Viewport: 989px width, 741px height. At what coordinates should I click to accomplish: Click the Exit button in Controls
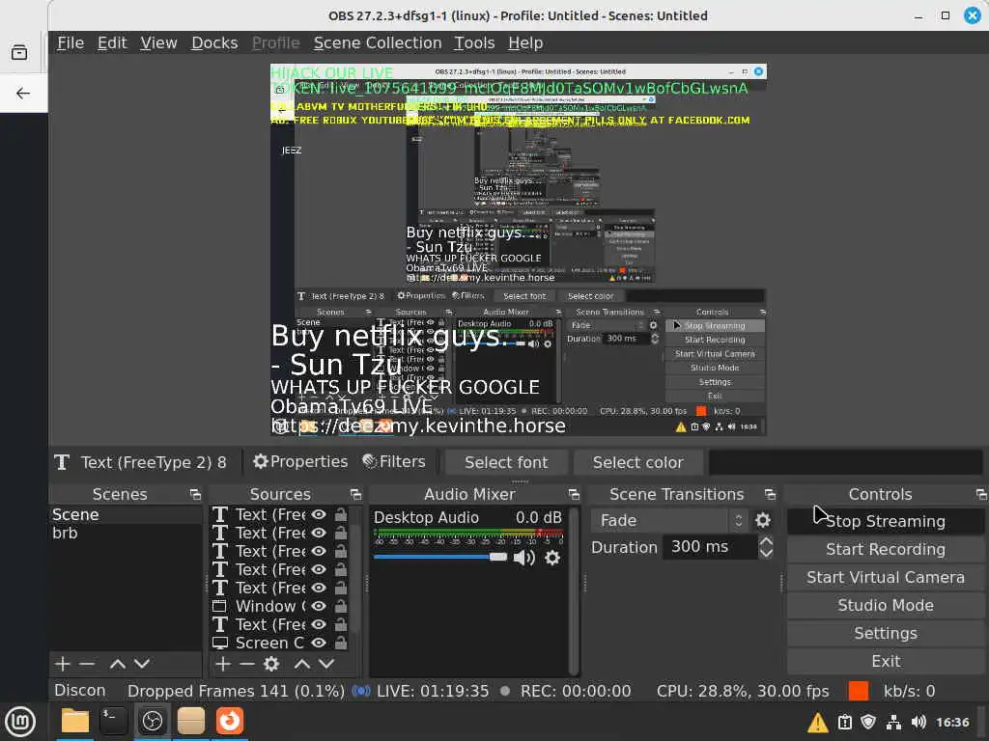click(x=886, y=661)
